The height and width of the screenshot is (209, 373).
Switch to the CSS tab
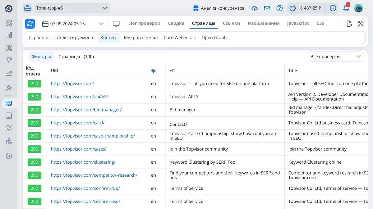[x=320, y=23]
